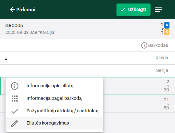175x133 pixels.
Task: Click the checkmark icon in context menu
Action: point(15,111)
